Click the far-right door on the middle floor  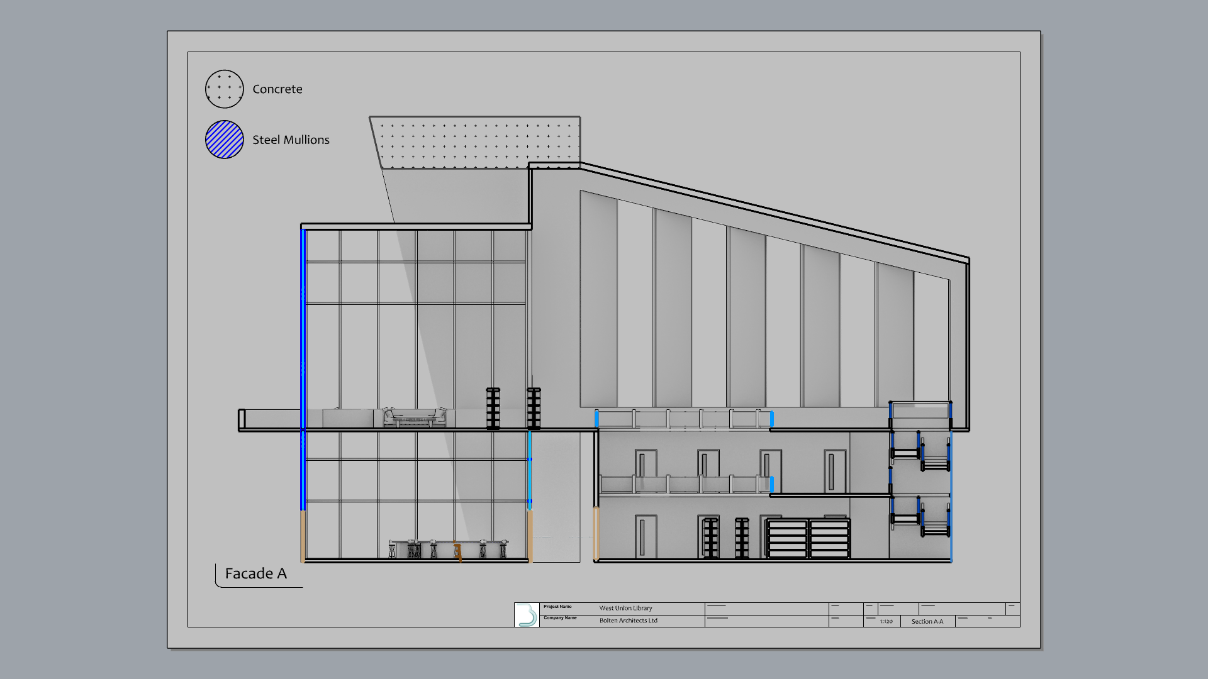click(834, 471)
